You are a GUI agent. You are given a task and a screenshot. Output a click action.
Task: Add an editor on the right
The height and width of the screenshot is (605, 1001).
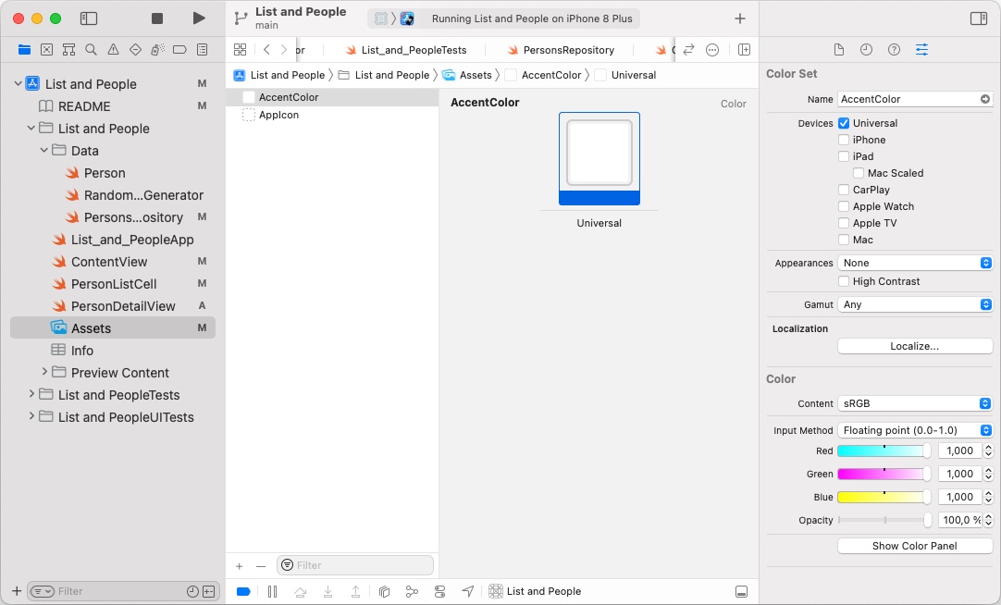tap(745, 49)
